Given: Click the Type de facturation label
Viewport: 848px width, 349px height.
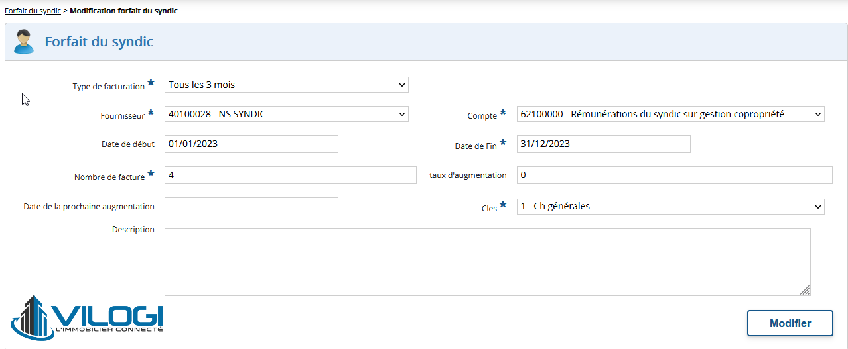Looking at the screenshot, I should [x=109, y=87].
